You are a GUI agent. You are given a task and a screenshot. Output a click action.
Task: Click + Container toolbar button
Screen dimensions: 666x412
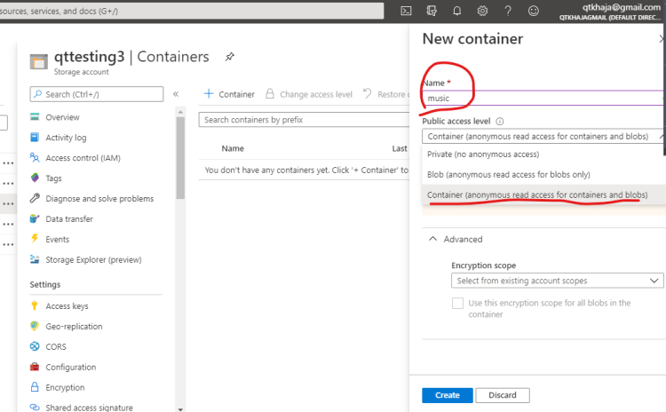click(x=229, y=94)
